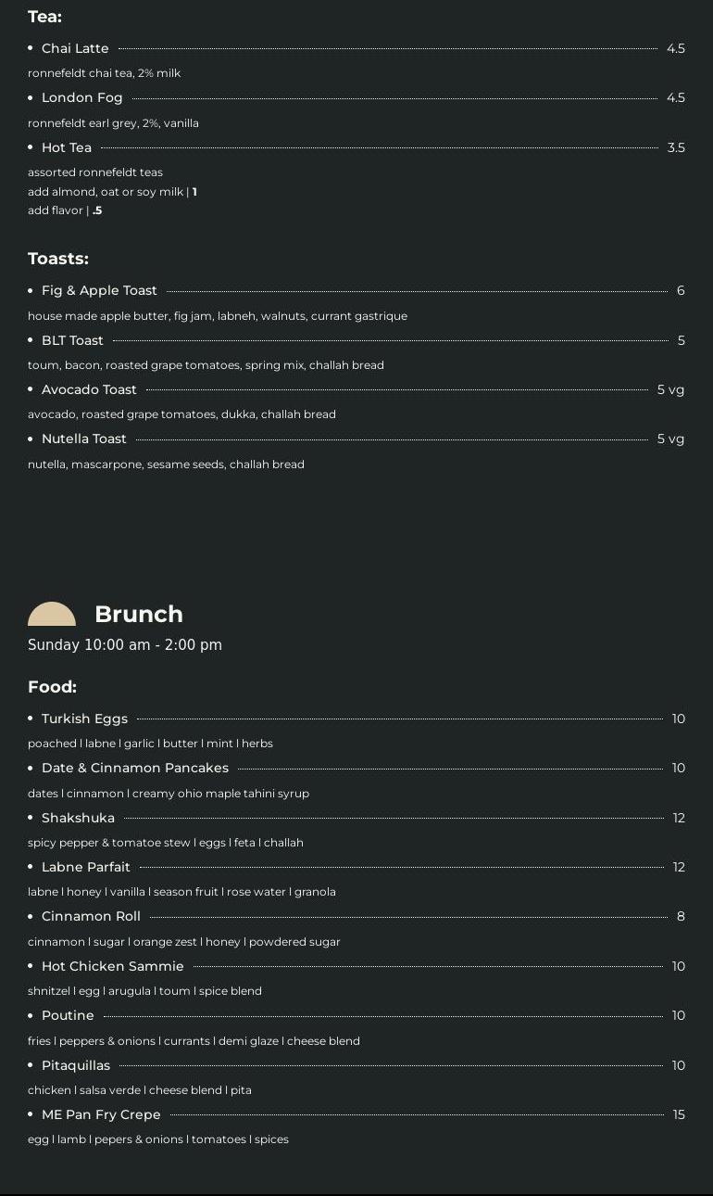
Task: Click the ME Pan Fry Crepe item
Action: (x=101, y=1114)
